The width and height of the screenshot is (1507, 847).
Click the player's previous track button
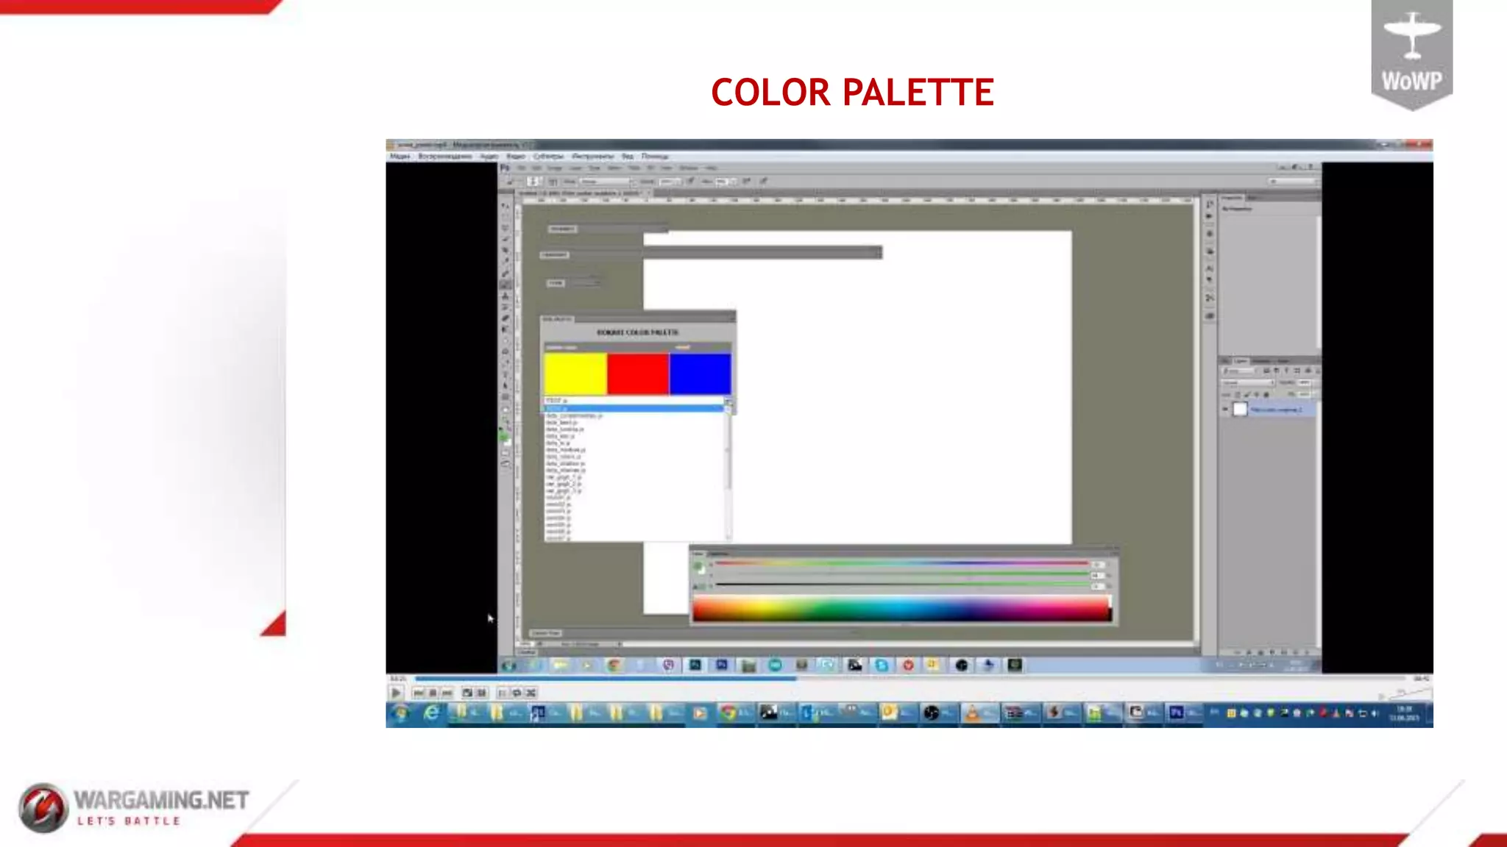tap(419, 693)
